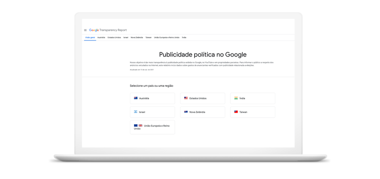Image resolution: width=380 pixels, height=179 pixels.
Task: Select the Índia tab
Action: click(x=184, y=38)
